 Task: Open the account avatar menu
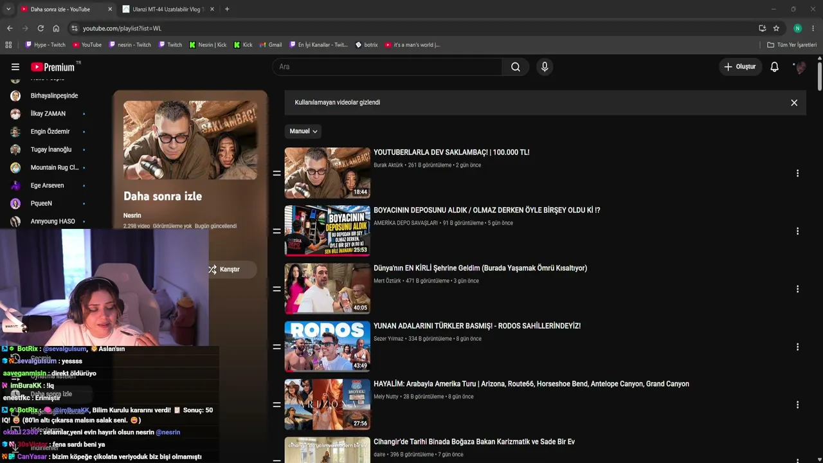(800, 67)
